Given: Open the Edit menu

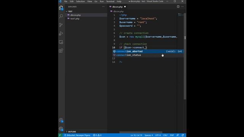Looking at the screenshot, I should [x=72, y=2].
